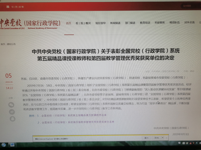Share via the WeChat icon
This screenshot has width=201, height=150.
pyautogui.click(x=11, y=105)
